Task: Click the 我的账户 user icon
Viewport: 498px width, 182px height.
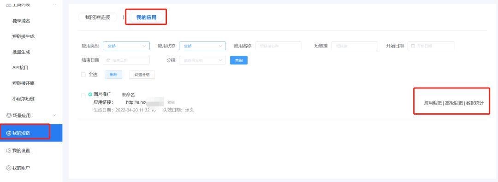Action: (9, 168)
